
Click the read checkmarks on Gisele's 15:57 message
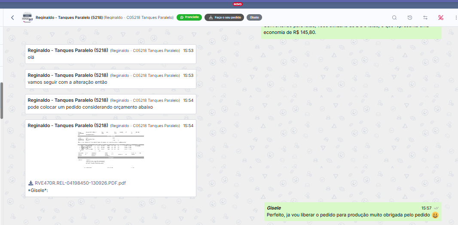tap(436, 208)
